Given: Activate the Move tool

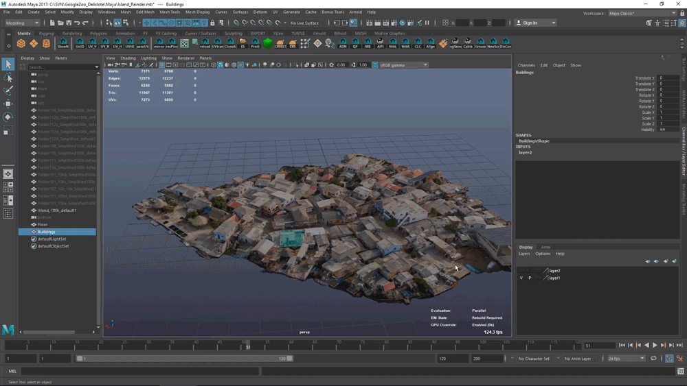Looking at the screenshot, I should point(8,104).
